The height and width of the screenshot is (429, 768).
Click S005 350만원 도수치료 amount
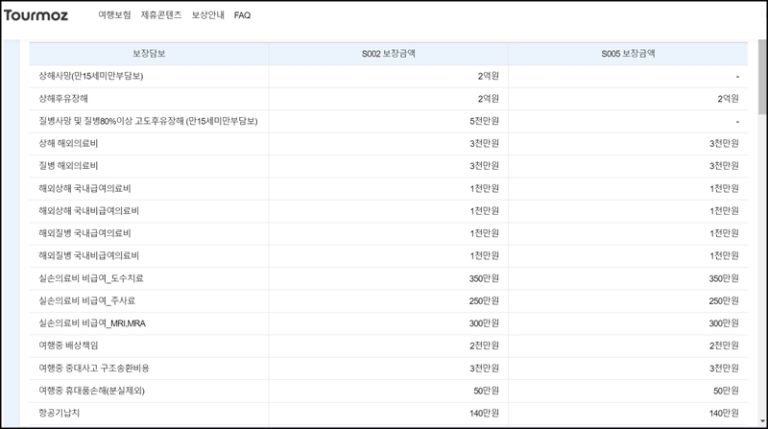coord(724,278)
